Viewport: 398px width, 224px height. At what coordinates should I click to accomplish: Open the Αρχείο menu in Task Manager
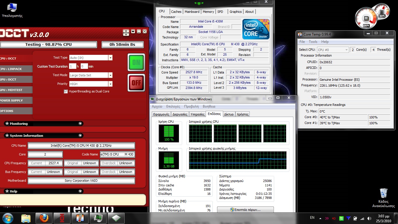click(x=157, y=106)
